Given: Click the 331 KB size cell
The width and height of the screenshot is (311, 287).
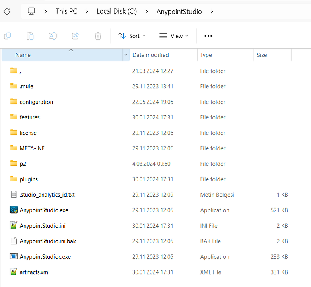Looking at the screenshot, I should click(x=279, y=272).
